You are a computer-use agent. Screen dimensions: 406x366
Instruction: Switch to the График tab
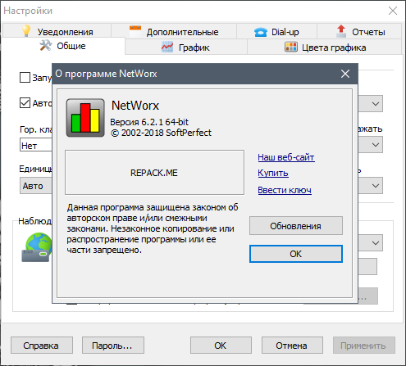click(186, 47)
